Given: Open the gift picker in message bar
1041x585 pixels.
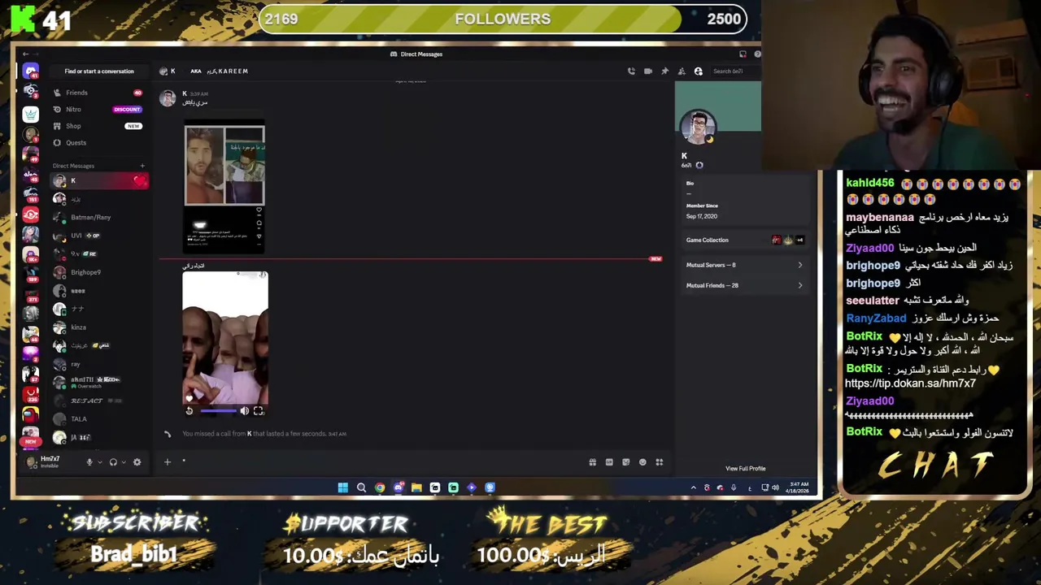Looking at the screenshot, I should (592, 462).
